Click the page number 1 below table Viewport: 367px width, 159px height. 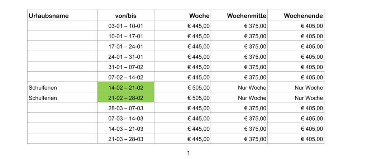(189, 153)
